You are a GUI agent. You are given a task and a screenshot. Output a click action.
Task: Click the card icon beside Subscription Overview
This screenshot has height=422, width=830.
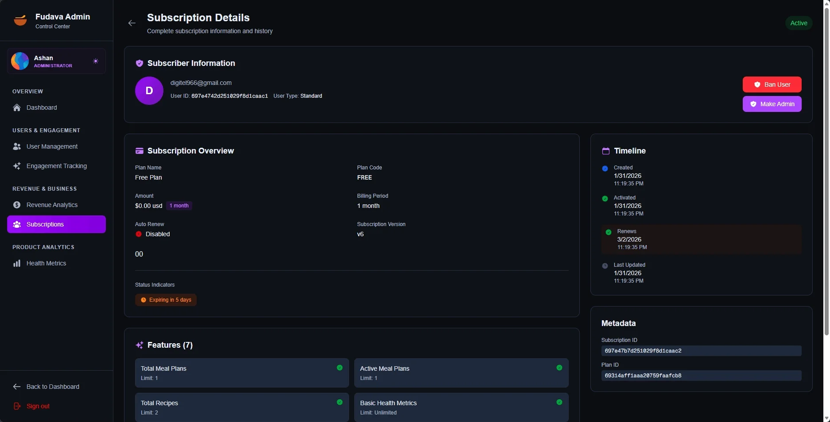tap(140, 151)
